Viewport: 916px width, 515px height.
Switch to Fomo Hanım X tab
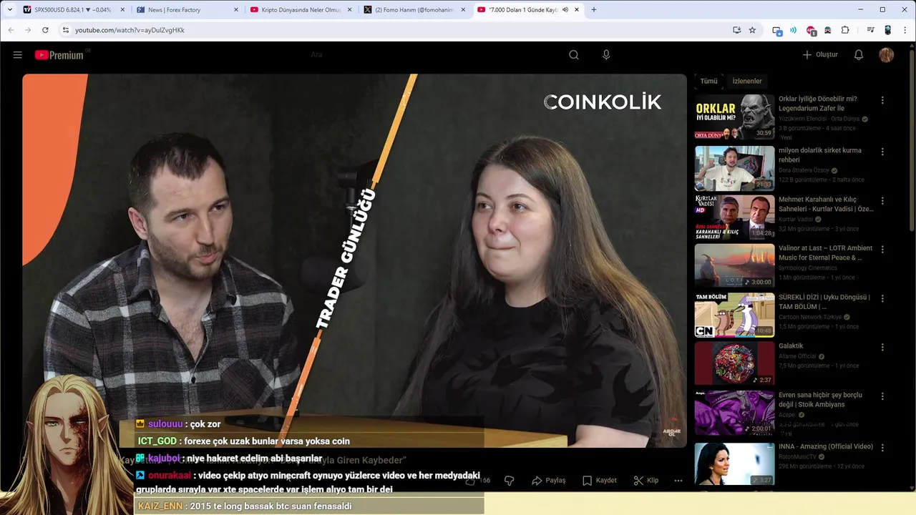(x=414, y=10)
